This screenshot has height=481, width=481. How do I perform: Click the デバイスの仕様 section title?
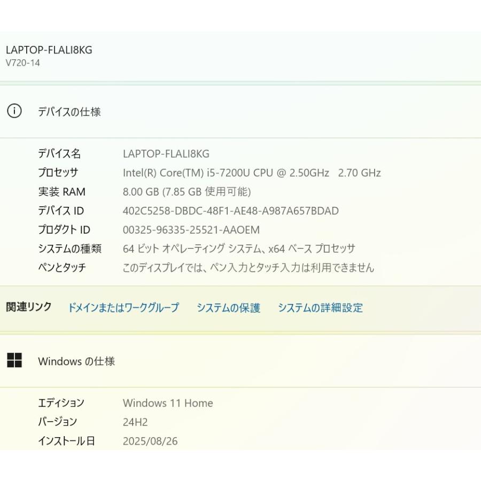pyautogui.click(x=71, y=112)
